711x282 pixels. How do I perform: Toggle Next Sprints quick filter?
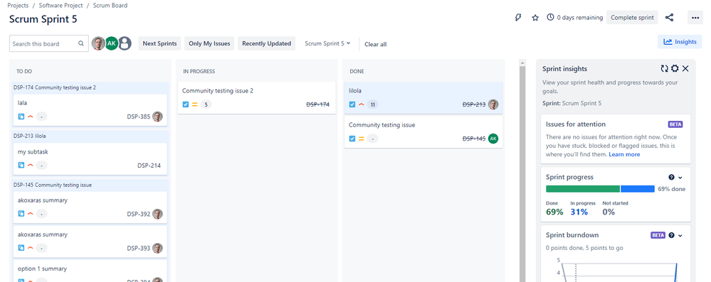coord(159,43)
